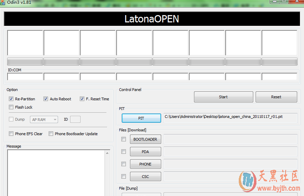304x196 pixels.
Task: Click the Odin3 app icon in title bar
Action: click(x=3, y=2)
